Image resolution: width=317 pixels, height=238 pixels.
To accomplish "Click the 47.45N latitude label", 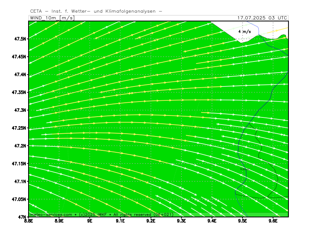I will tap(19, 57).
